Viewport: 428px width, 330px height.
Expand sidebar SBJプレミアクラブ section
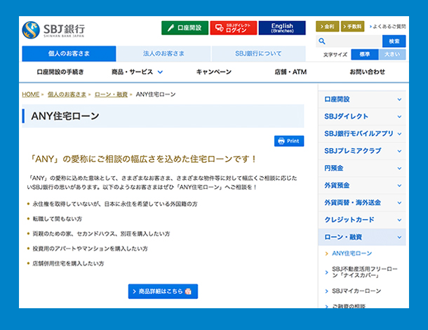[x=362, y=151]
